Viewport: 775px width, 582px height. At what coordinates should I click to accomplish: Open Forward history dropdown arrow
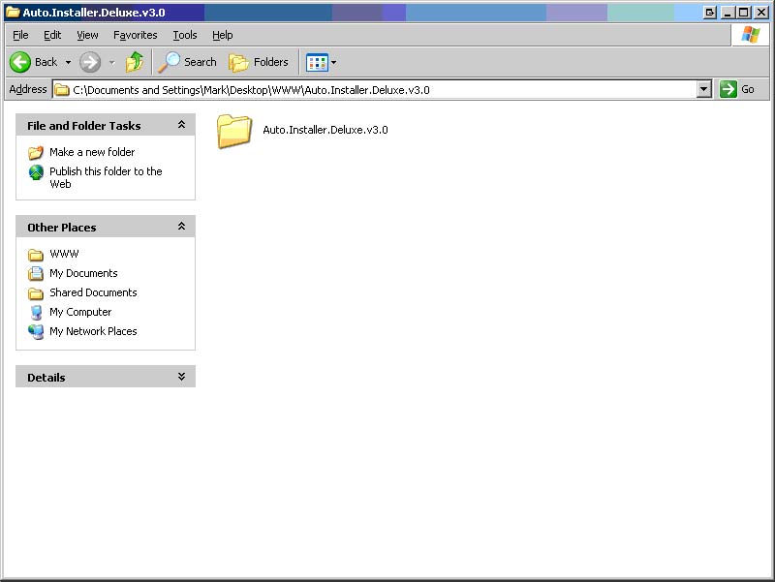point(112,63)
